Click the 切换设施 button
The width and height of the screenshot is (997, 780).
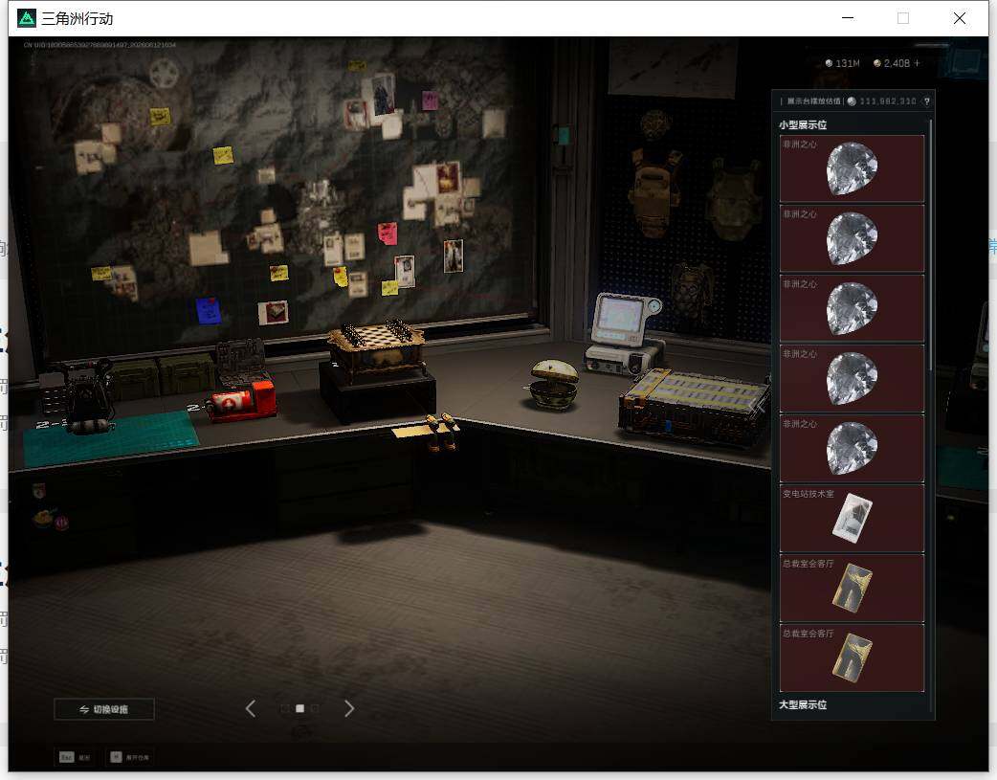coord(103,709)
